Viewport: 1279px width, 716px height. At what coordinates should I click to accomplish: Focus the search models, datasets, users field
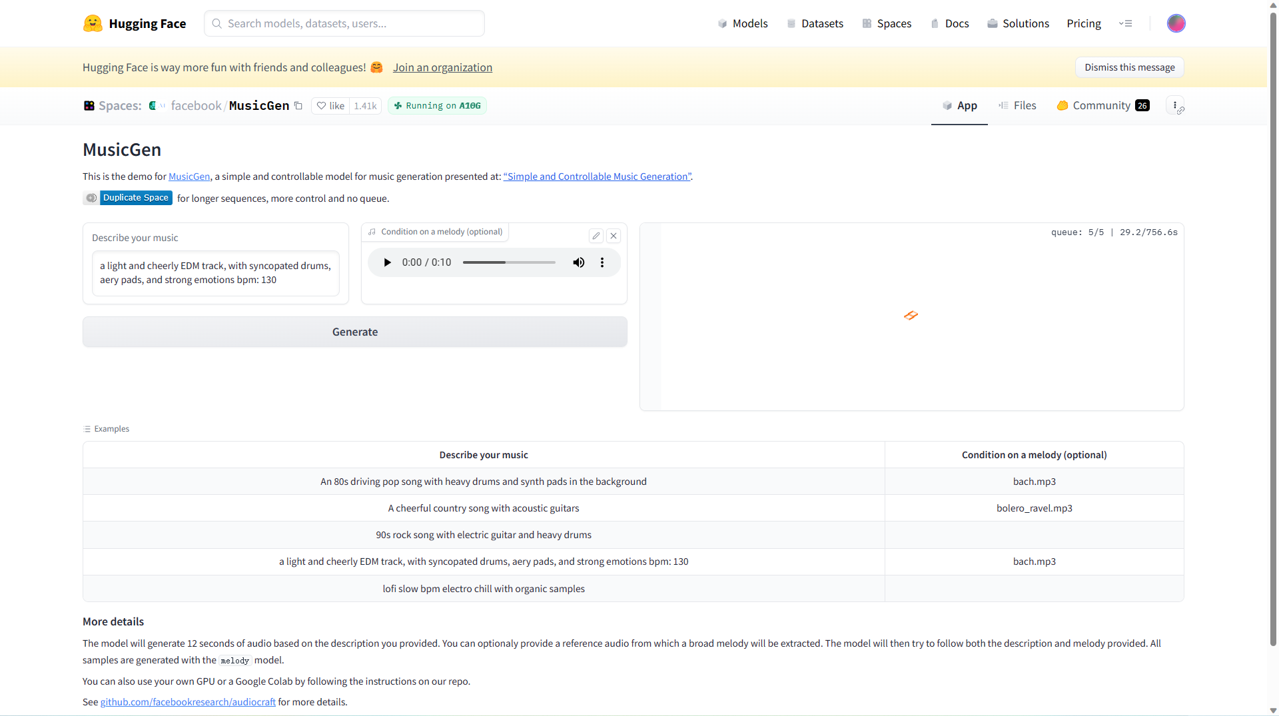344,23
